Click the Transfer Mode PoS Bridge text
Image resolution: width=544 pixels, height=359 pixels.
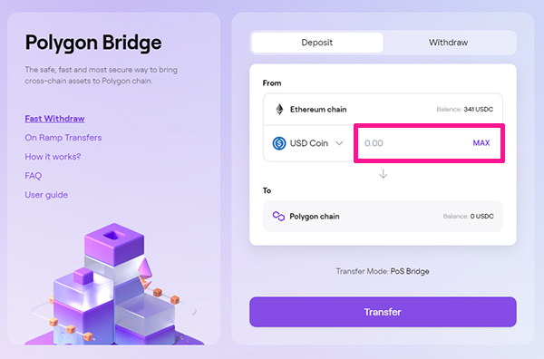click(x=383, y=271)
